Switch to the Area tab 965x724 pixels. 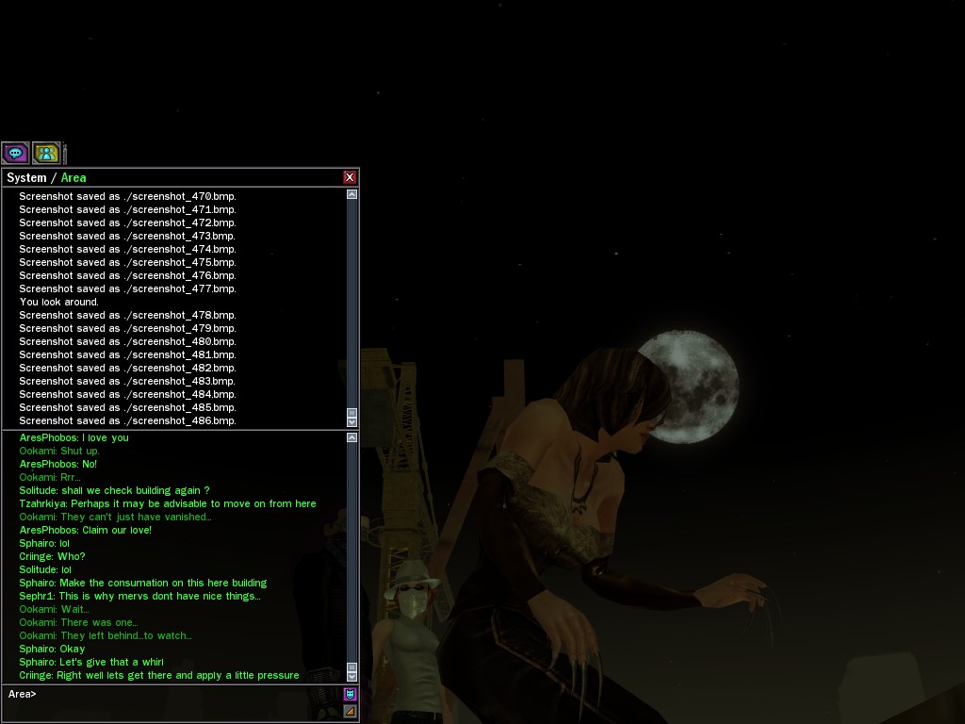point(74,178)
